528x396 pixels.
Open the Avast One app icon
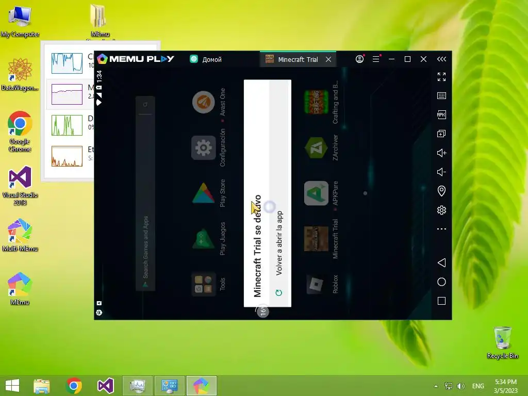[203, 102]
